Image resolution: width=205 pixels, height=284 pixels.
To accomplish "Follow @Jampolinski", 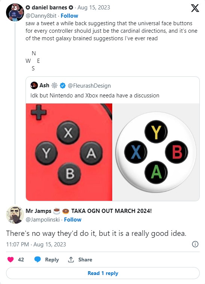I will tap(73, 220).
